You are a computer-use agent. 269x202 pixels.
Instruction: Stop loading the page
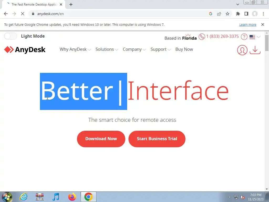tap(23, 14)
